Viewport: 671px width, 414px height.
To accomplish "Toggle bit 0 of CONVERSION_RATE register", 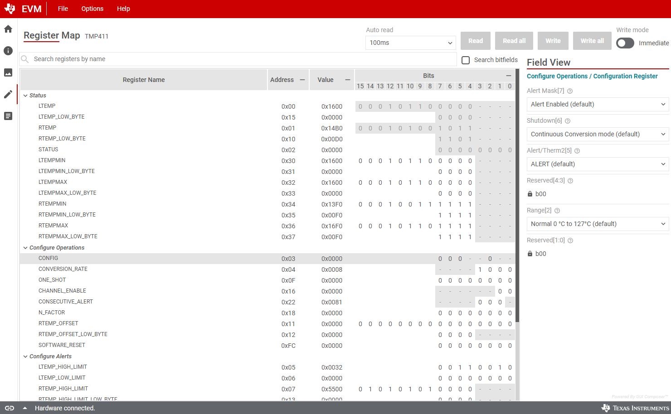I will (x=510, y=270).
